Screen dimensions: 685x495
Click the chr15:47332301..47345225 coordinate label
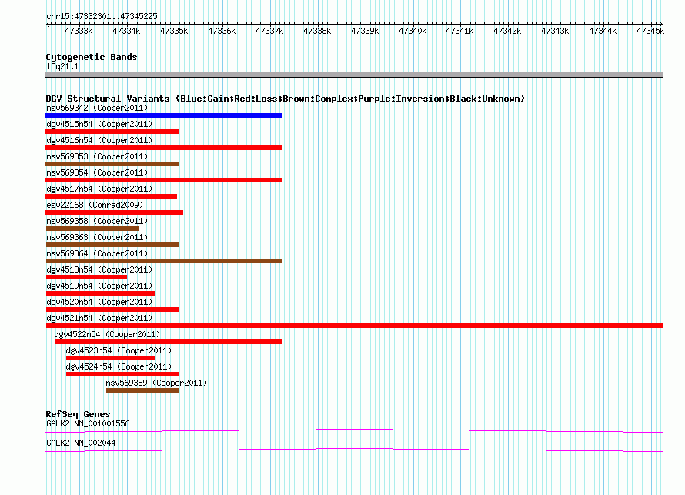[x=102, y=16]
